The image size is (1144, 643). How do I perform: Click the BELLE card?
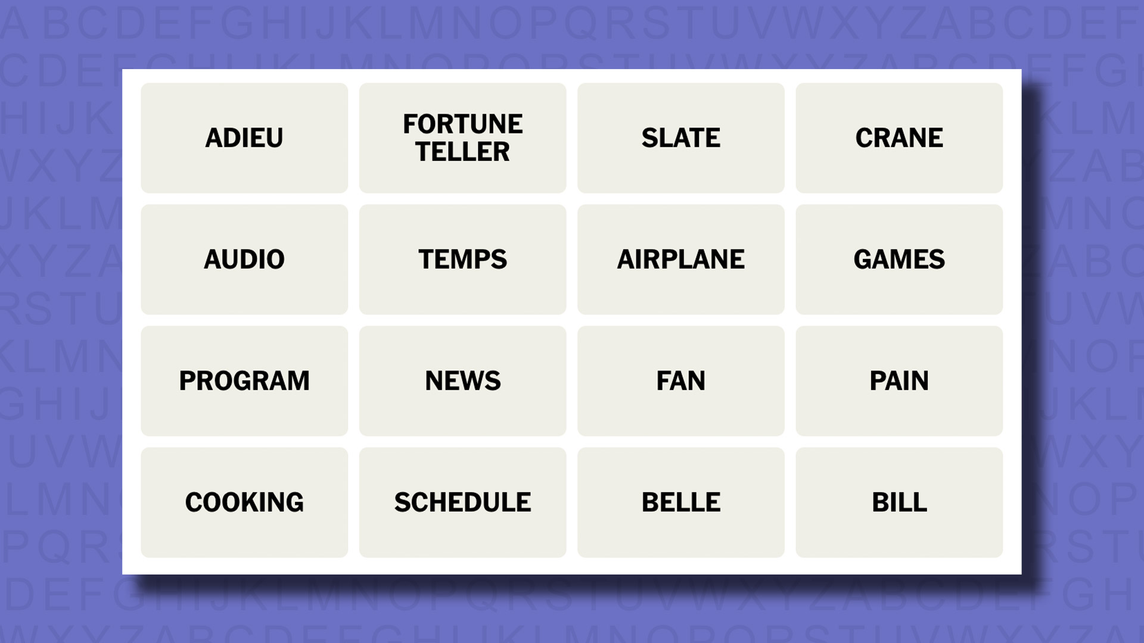(680, 502)
